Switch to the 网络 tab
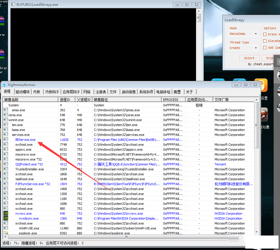The height and width of the screenshot is (250, 280). coord(87,92)
